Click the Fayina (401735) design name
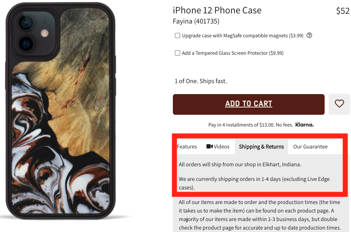This screenshot has width=351, height=232. coord(196,21)
